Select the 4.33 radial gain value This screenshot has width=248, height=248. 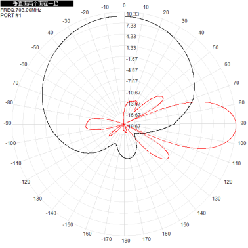coord(131,37)
